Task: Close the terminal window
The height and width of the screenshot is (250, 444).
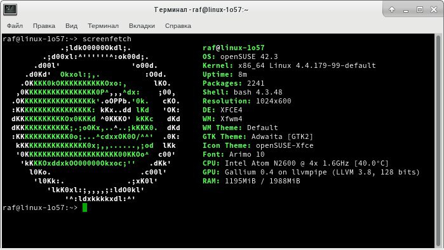Action: tap(434, 10)
